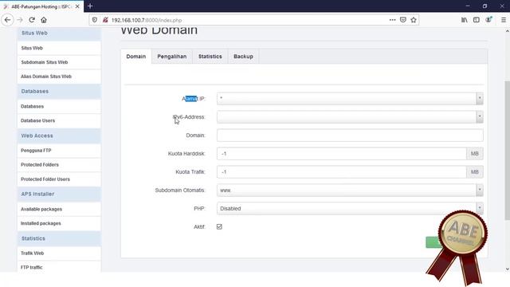Click the IPv6-Address label
This screenshot has height=287, width=510.
pos(189,117)
